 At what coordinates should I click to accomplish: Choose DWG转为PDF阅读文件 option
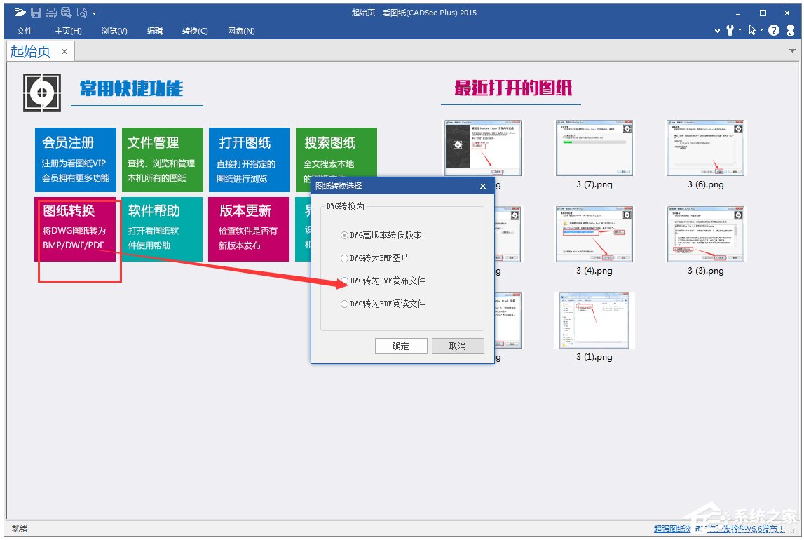(x=344, y=304)
